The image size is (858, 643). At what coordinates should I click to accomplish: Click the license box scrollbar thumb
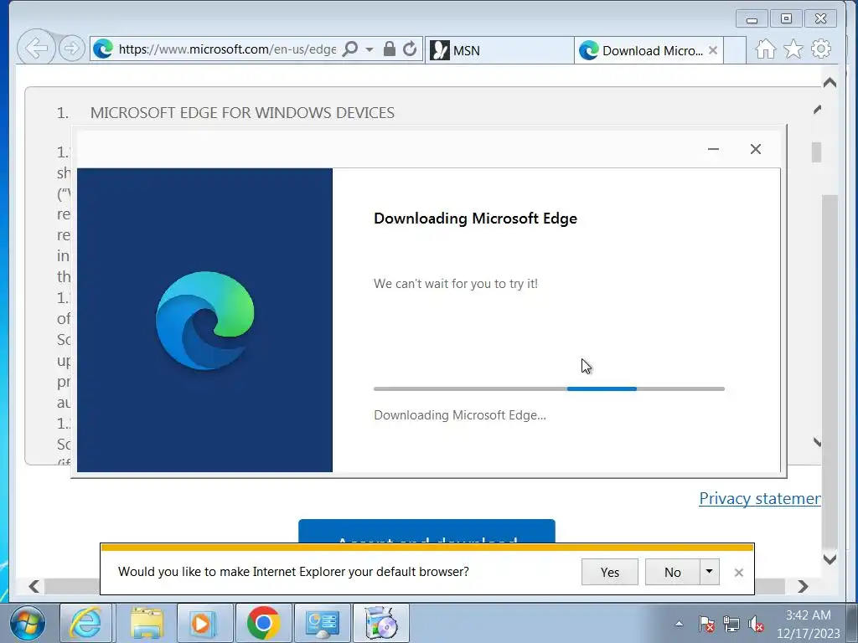816,152
